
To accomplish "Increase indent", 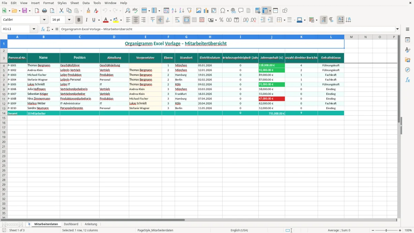I will pyautogui.click(x=263, y=20).
